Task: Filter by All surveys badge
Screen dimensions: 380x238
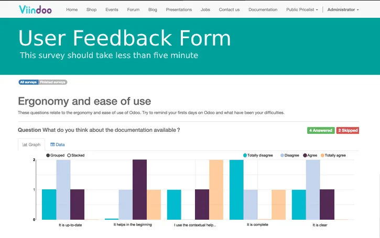Action: (x=28, y=82)
